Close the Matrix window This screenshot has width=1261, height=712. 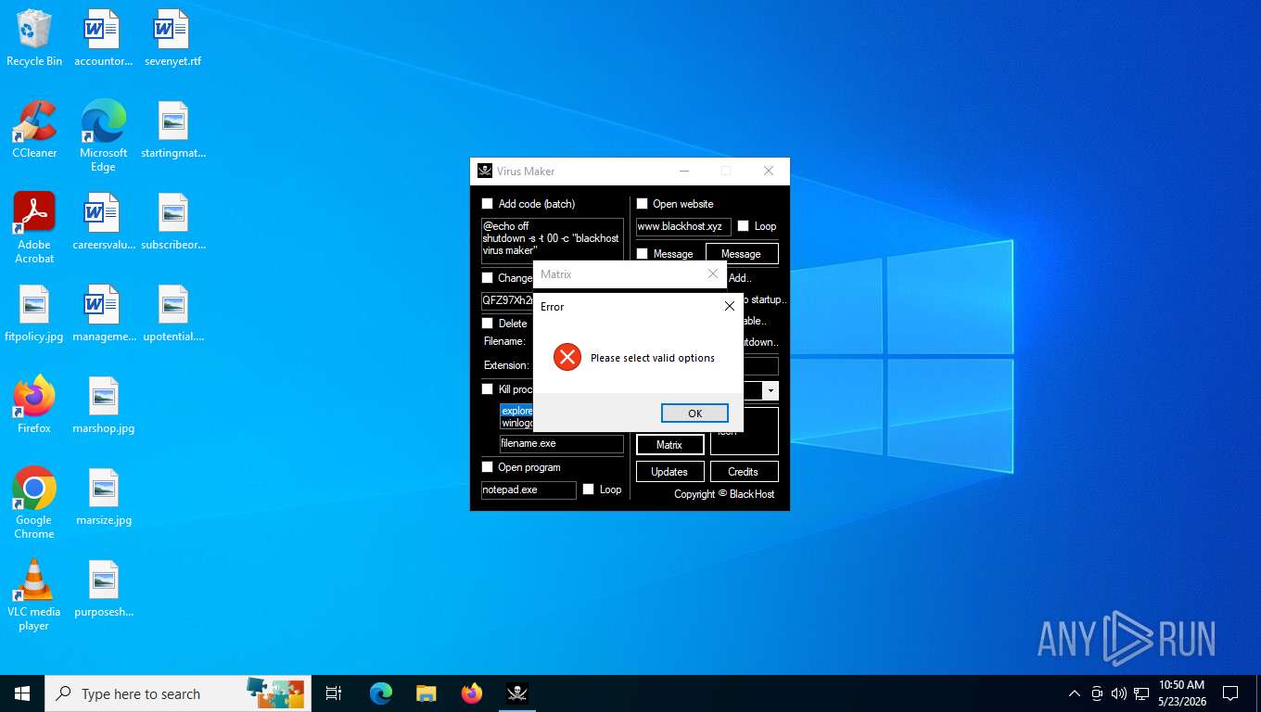point(713,274)
